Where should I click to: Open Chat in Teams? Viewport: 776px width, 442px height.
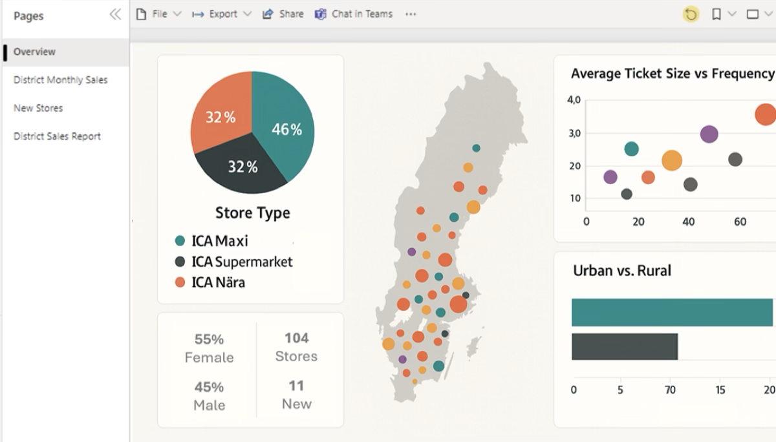(x=354, y=14)
